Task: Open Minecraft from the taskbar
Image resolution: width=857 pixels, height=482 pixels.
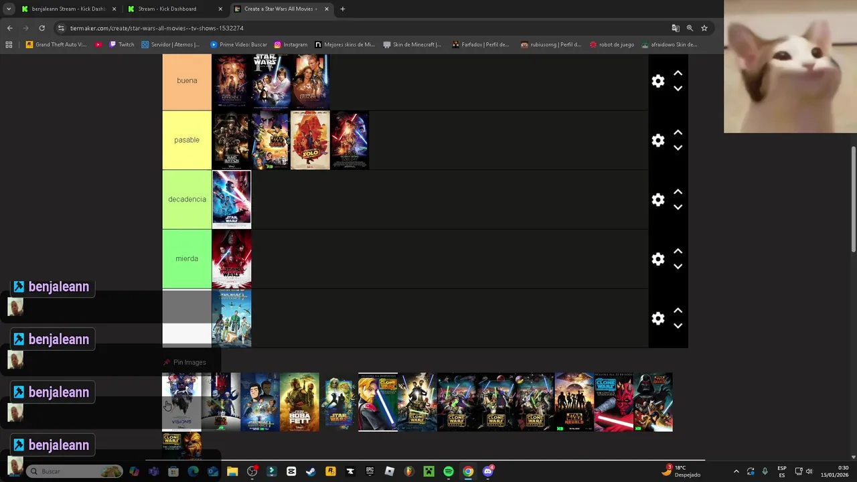Action: (428, 471)
